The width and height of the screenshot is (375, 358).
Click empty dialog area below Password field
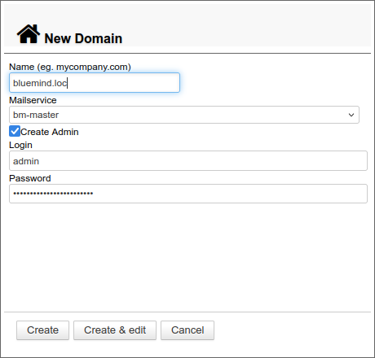(x=187, y=256)
